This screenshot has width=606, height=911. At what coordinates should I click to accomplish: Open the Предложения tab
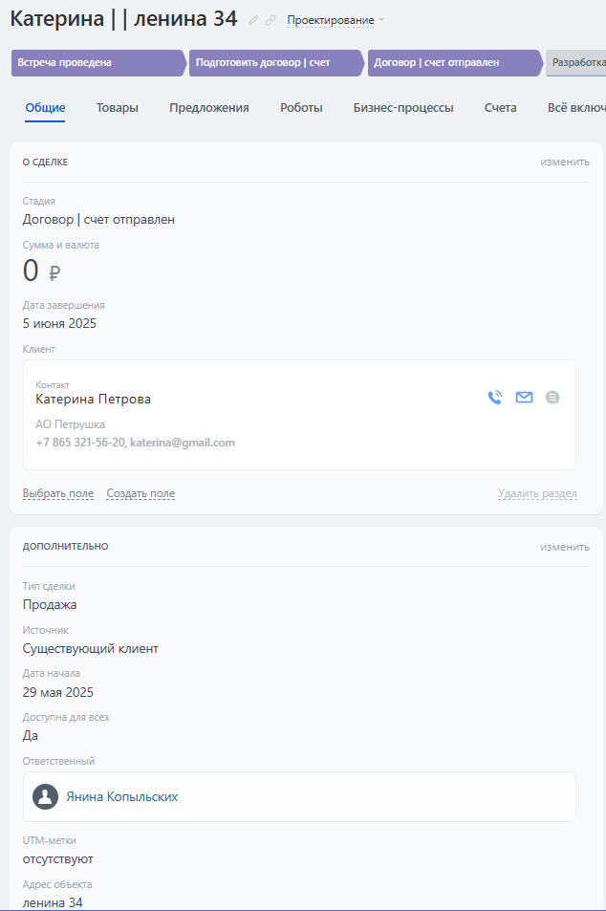coord(209,108)
